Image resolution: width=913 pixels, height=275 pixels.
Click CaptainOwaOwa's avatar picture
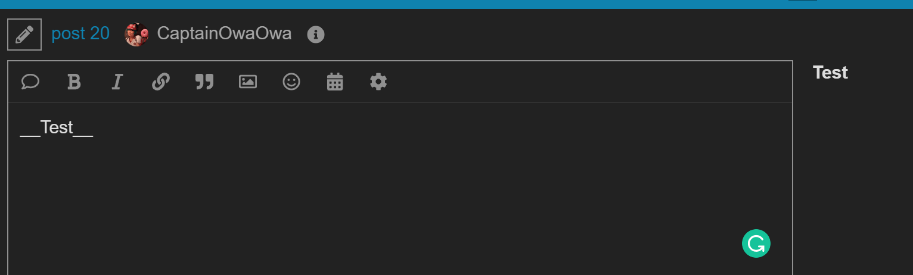pos(136,35)
